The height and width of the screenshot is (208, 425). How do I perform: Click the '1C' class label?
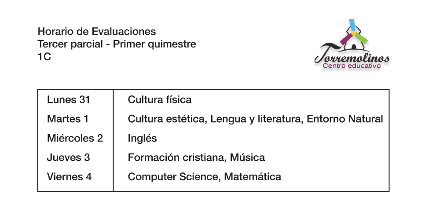(44, 57)
